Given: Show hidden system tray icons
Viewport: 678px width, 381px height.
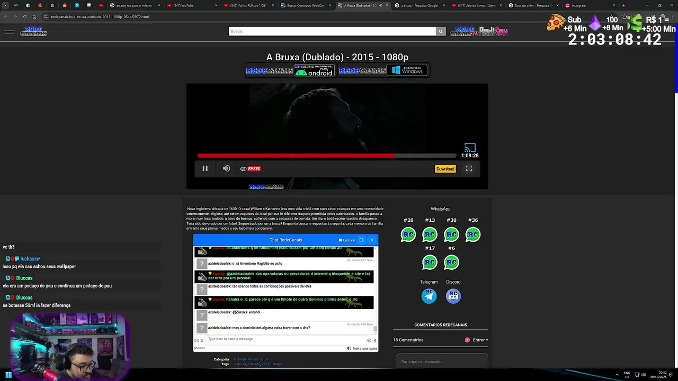Looking at the screenshot, I should (617, 375).
